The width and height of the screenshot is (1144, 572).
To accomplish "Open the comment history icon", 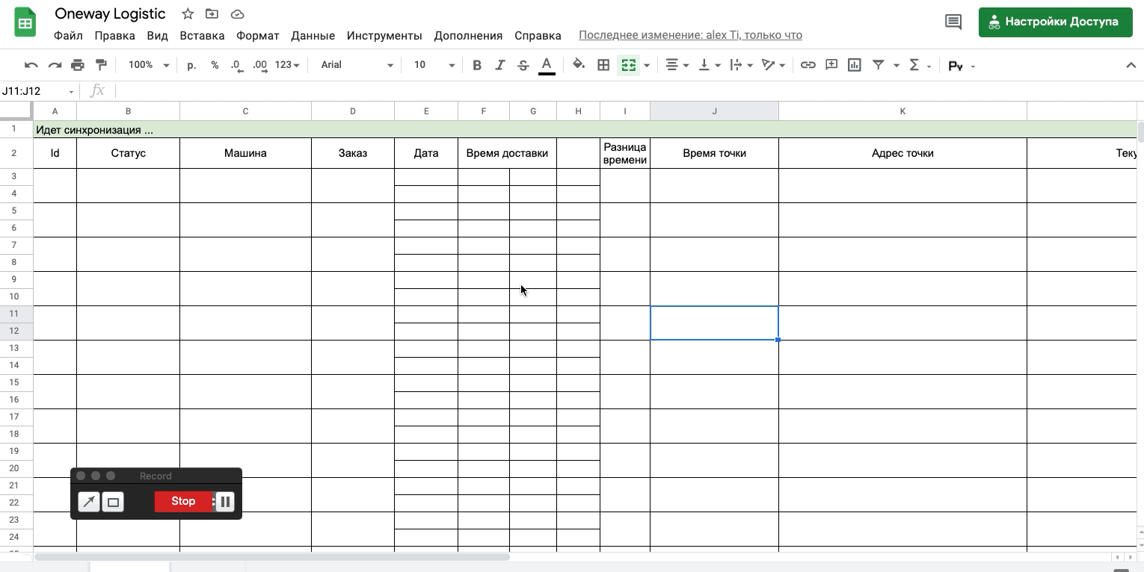I will (x=953, y=22).
